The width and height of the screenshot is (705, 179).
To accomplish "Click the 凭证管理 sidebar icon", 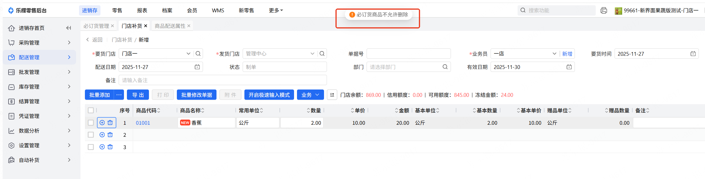I will 11,116.
